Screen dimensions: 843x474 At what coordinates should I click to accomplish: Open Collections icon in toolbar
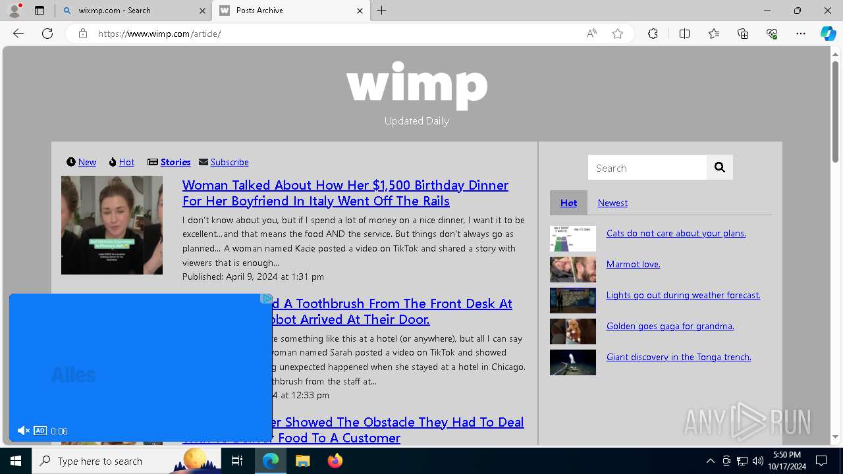pos(743,34)
